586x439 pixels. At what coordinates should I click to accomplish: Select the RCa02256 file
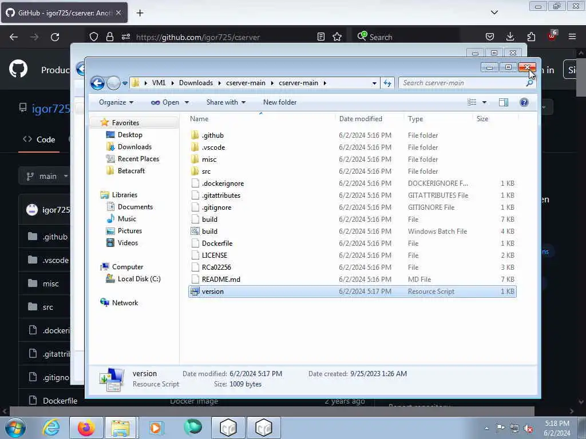(x=352, y=268)
